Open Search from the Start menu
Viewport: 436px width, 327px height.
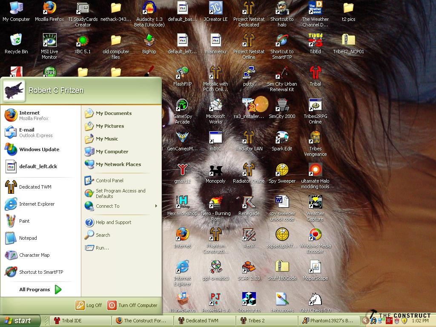pyautogui.click(x=121, y=235)
